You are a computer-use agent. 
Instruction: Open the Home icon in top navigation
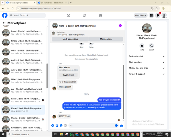pyautogui.click(x=68, y=15)
